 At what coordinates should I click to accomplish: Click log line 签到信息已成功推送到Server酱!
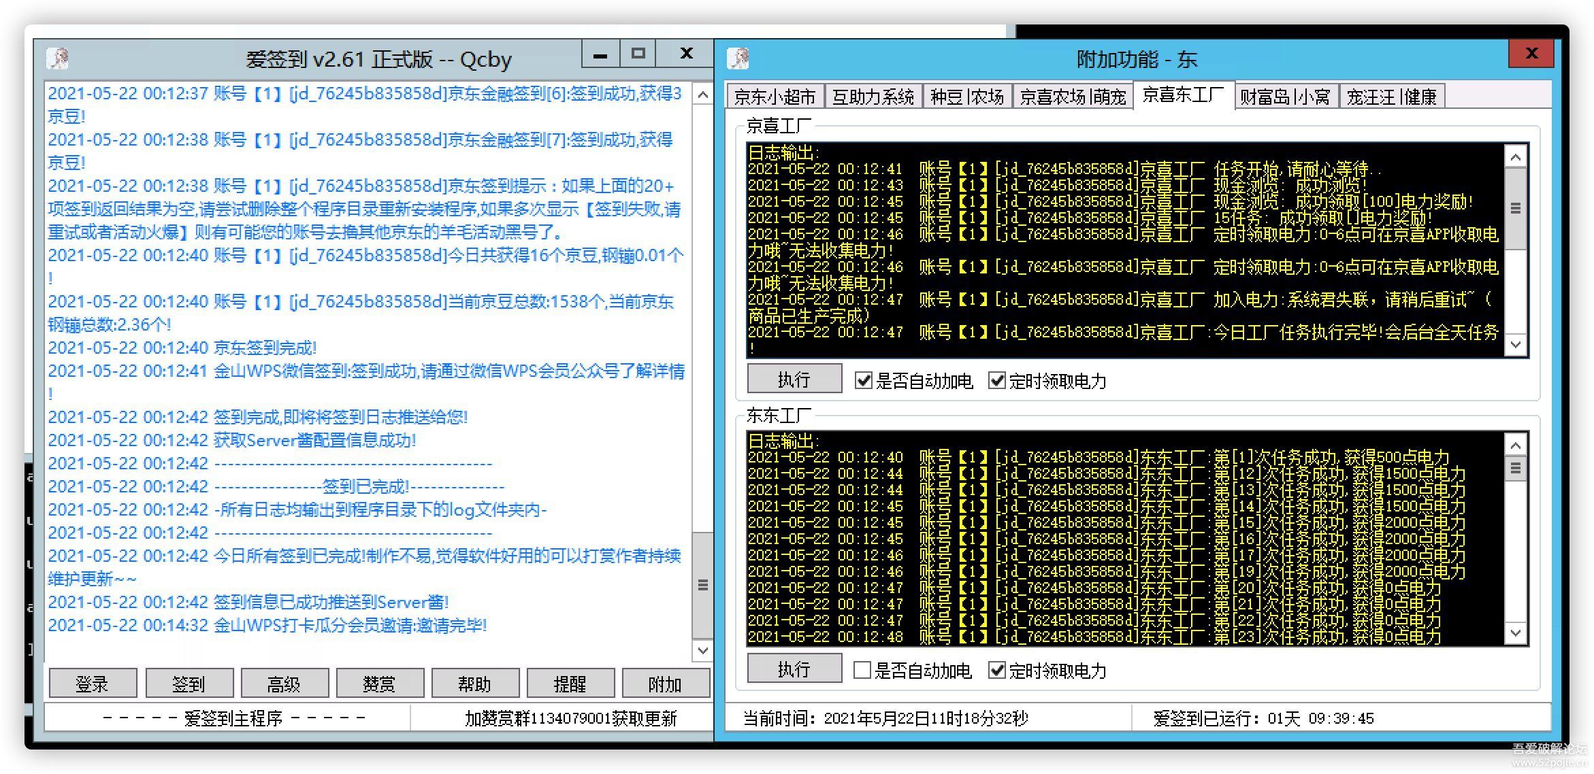[248, 602]
